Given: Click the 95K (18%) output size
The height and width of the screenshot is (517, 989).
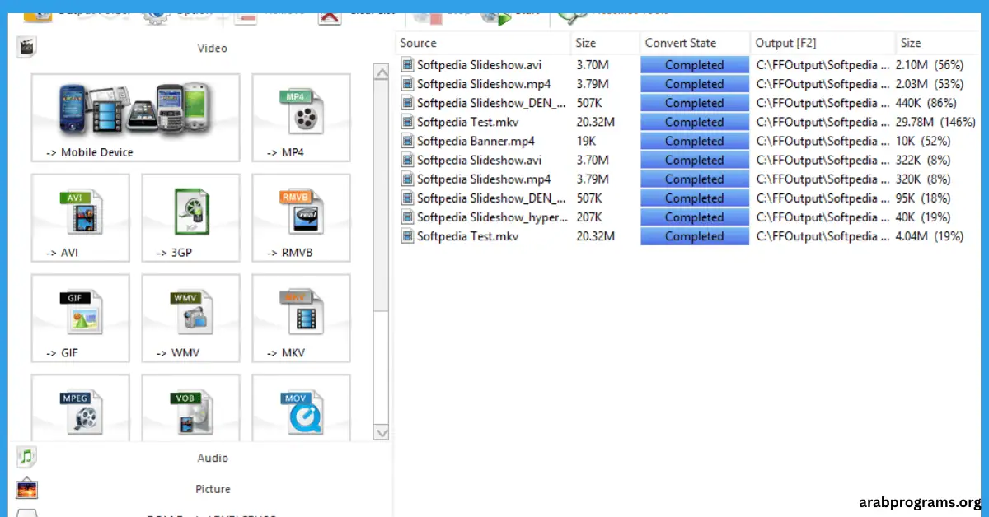Looking at the screenshot, I should click(922, 198).
